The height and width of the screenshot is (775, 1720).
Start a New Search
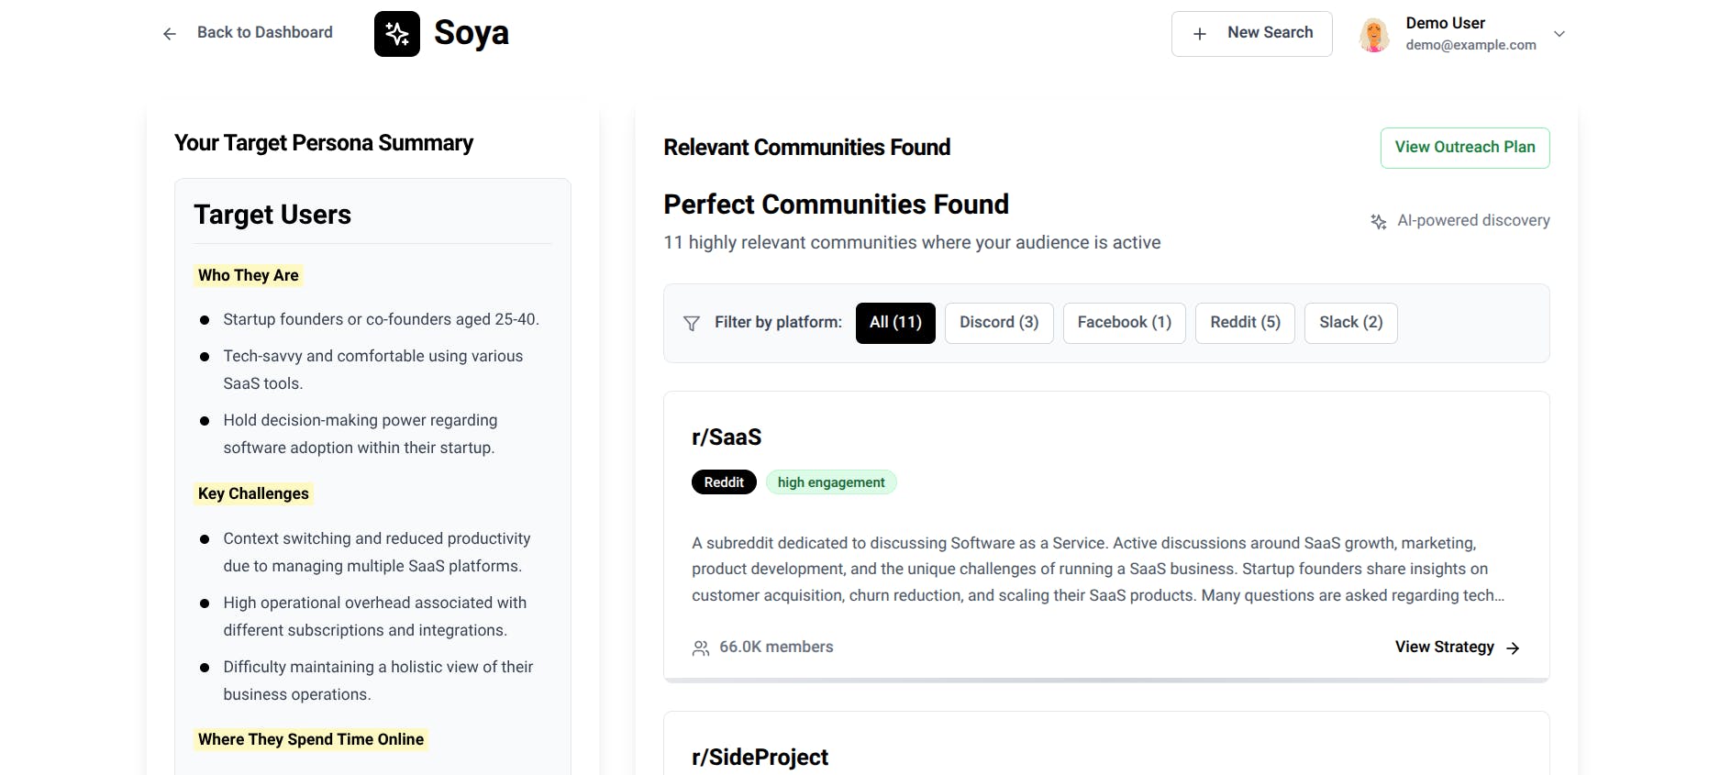pos(1251,34)
